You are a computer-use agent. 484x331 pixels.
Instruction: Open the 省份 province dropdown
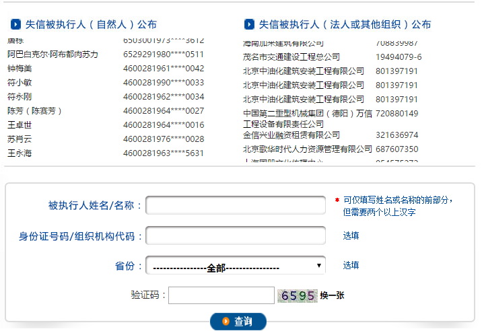pos(235,266)
